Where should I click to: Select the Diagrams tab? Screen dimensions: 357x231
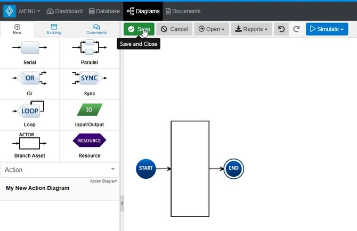[143, 11]
